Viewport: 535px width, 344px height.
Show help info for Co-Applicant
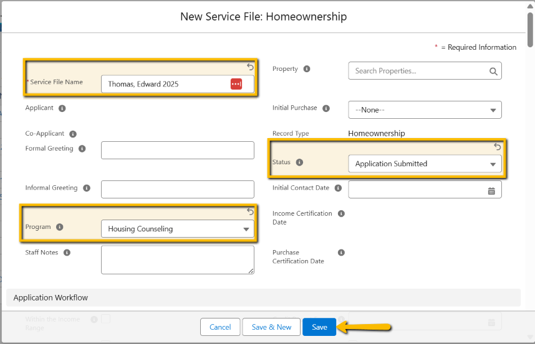pyautogui.click(x=73, y=134)
